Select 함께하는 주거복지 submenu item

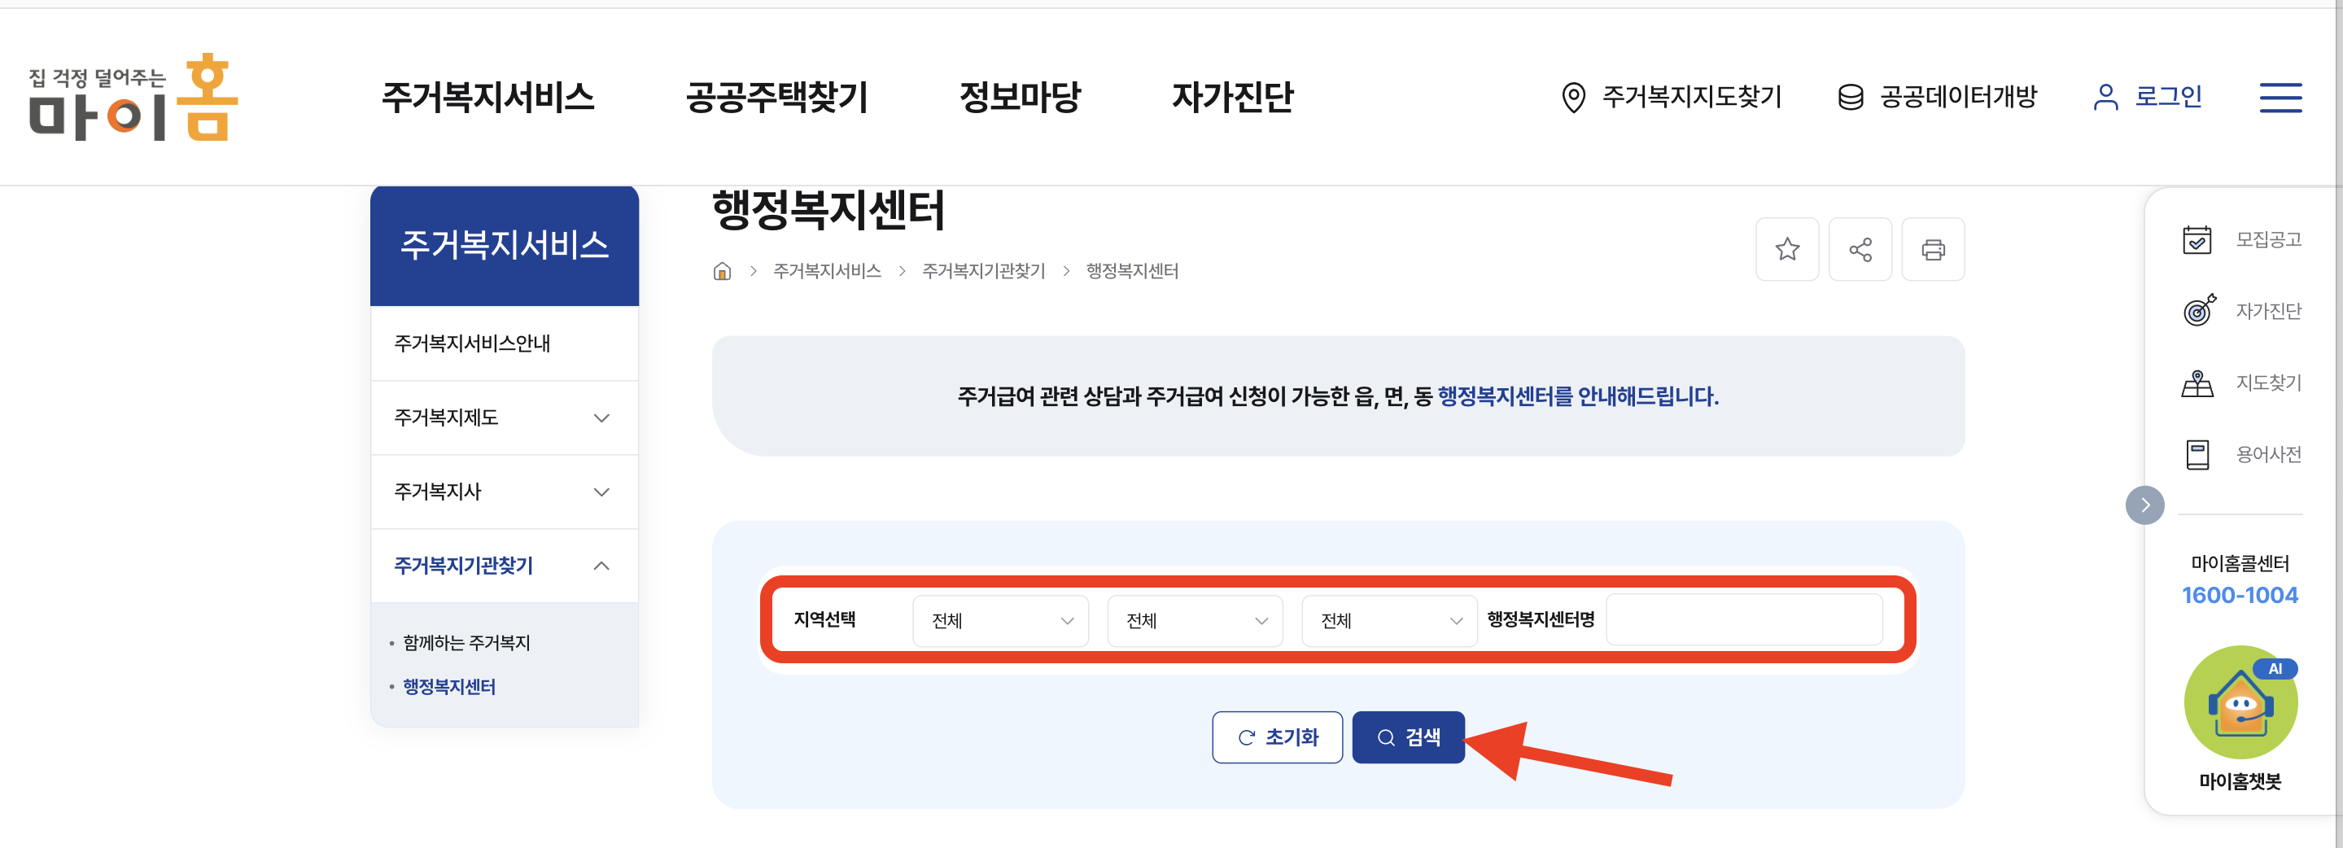pyautogui.click(x=466, y=642)
